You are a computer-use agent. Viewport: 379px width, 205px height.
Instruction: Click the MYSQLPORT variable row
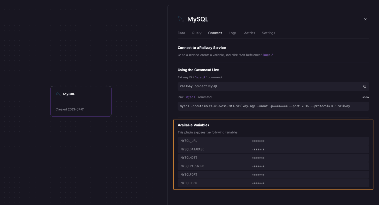(x=273, y=175)
